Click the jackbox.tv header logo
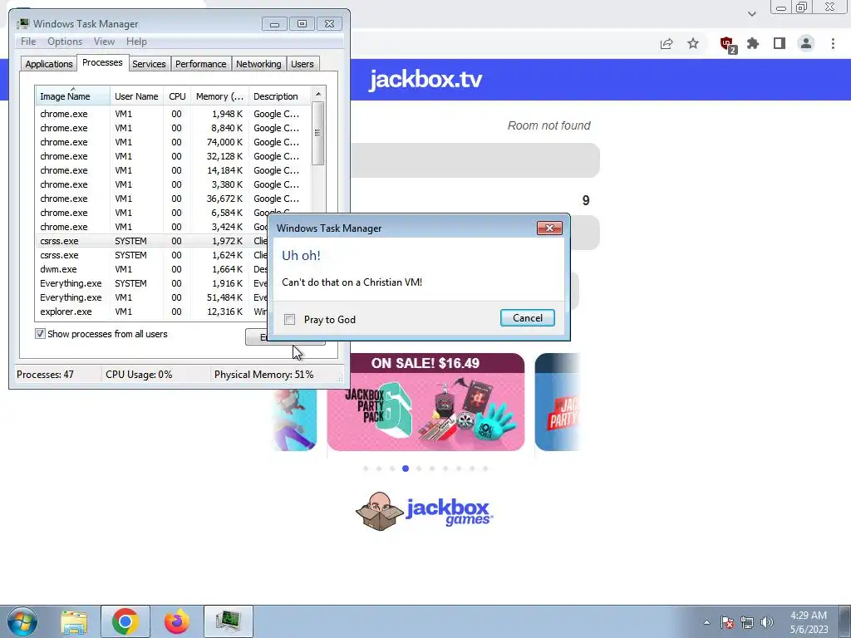Image resolution: width=851 pixels, height=638 pixels. point(425,80)
